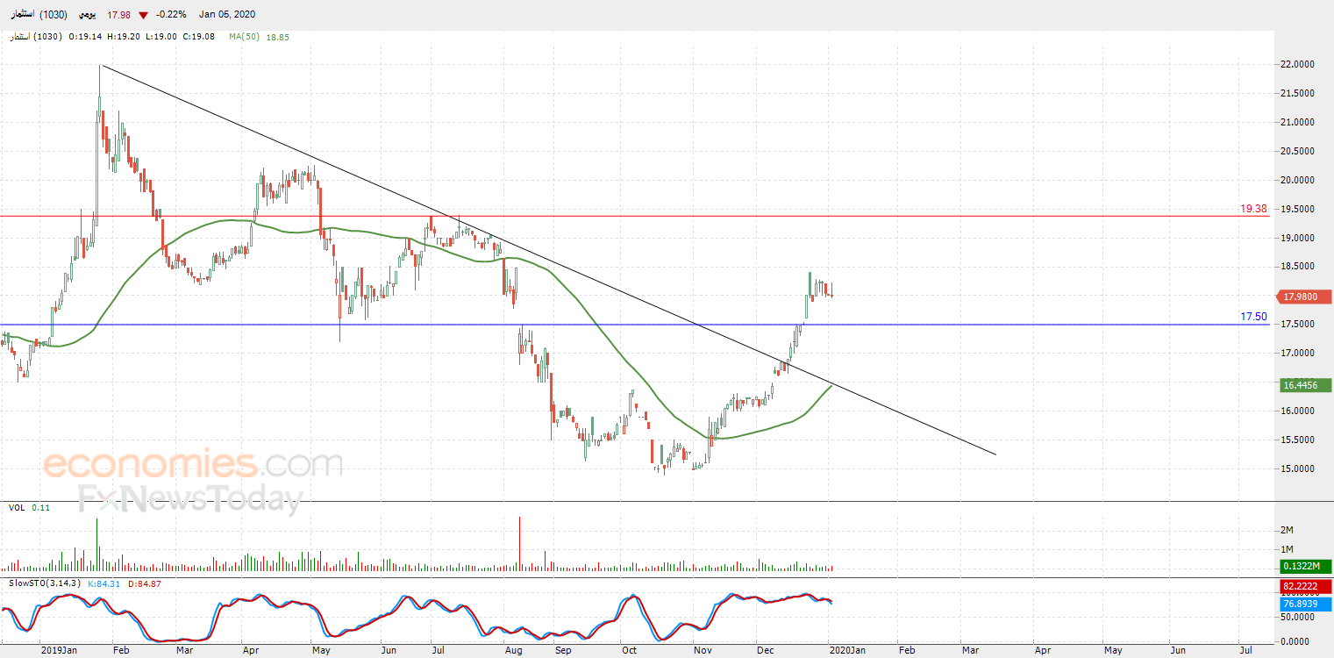Screen dimensions: 1334x658
Task: Click the 2M volume axis label
Action: (x=1288, y=531)
